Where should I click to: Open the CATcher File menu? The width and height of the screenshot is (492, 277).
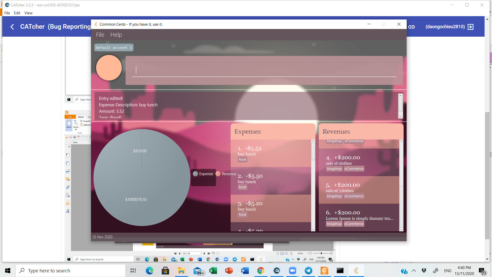click(x=7, y=13)
